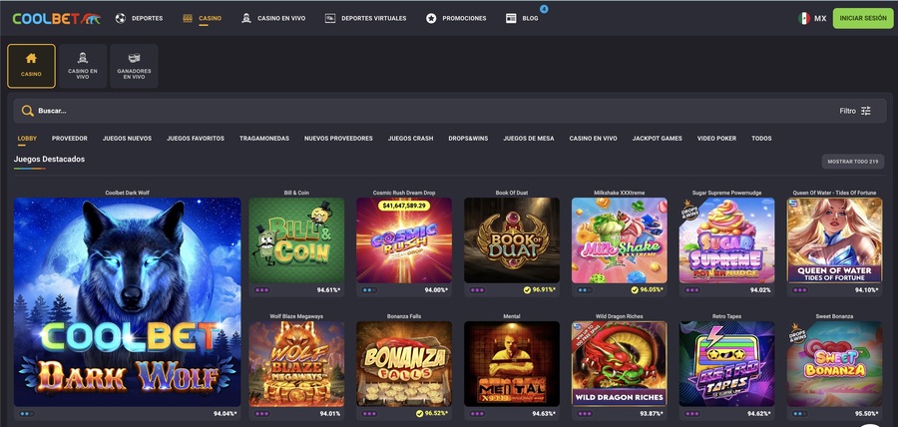The image size is (898, 427).
Task: Click the Blog newspaper icon
Action: click(511, 18)
